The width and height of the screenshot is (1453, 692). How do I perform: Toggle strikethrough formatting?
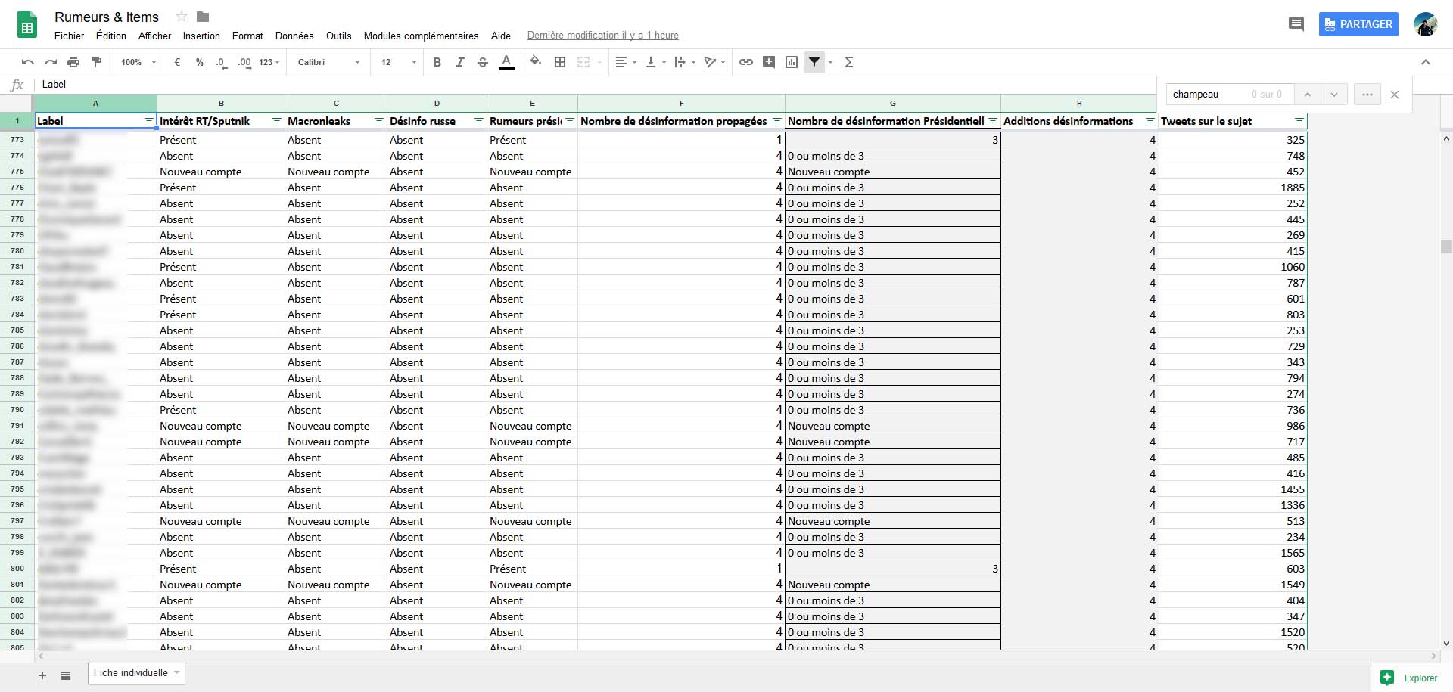click(483, 62)
